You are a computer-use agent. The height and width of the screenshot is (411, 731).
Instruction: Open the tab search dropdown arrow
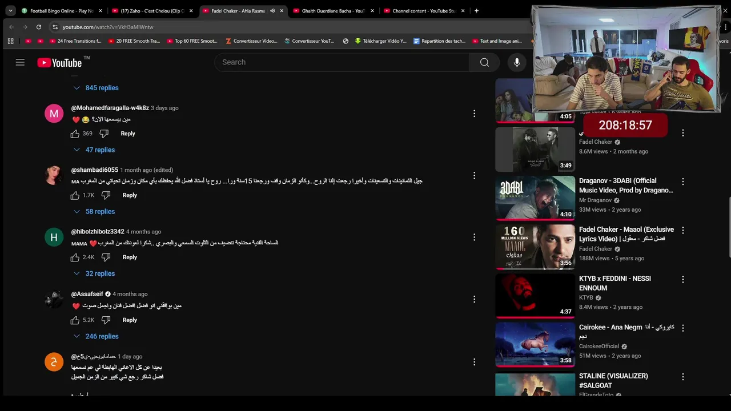[x=10, y=11]
